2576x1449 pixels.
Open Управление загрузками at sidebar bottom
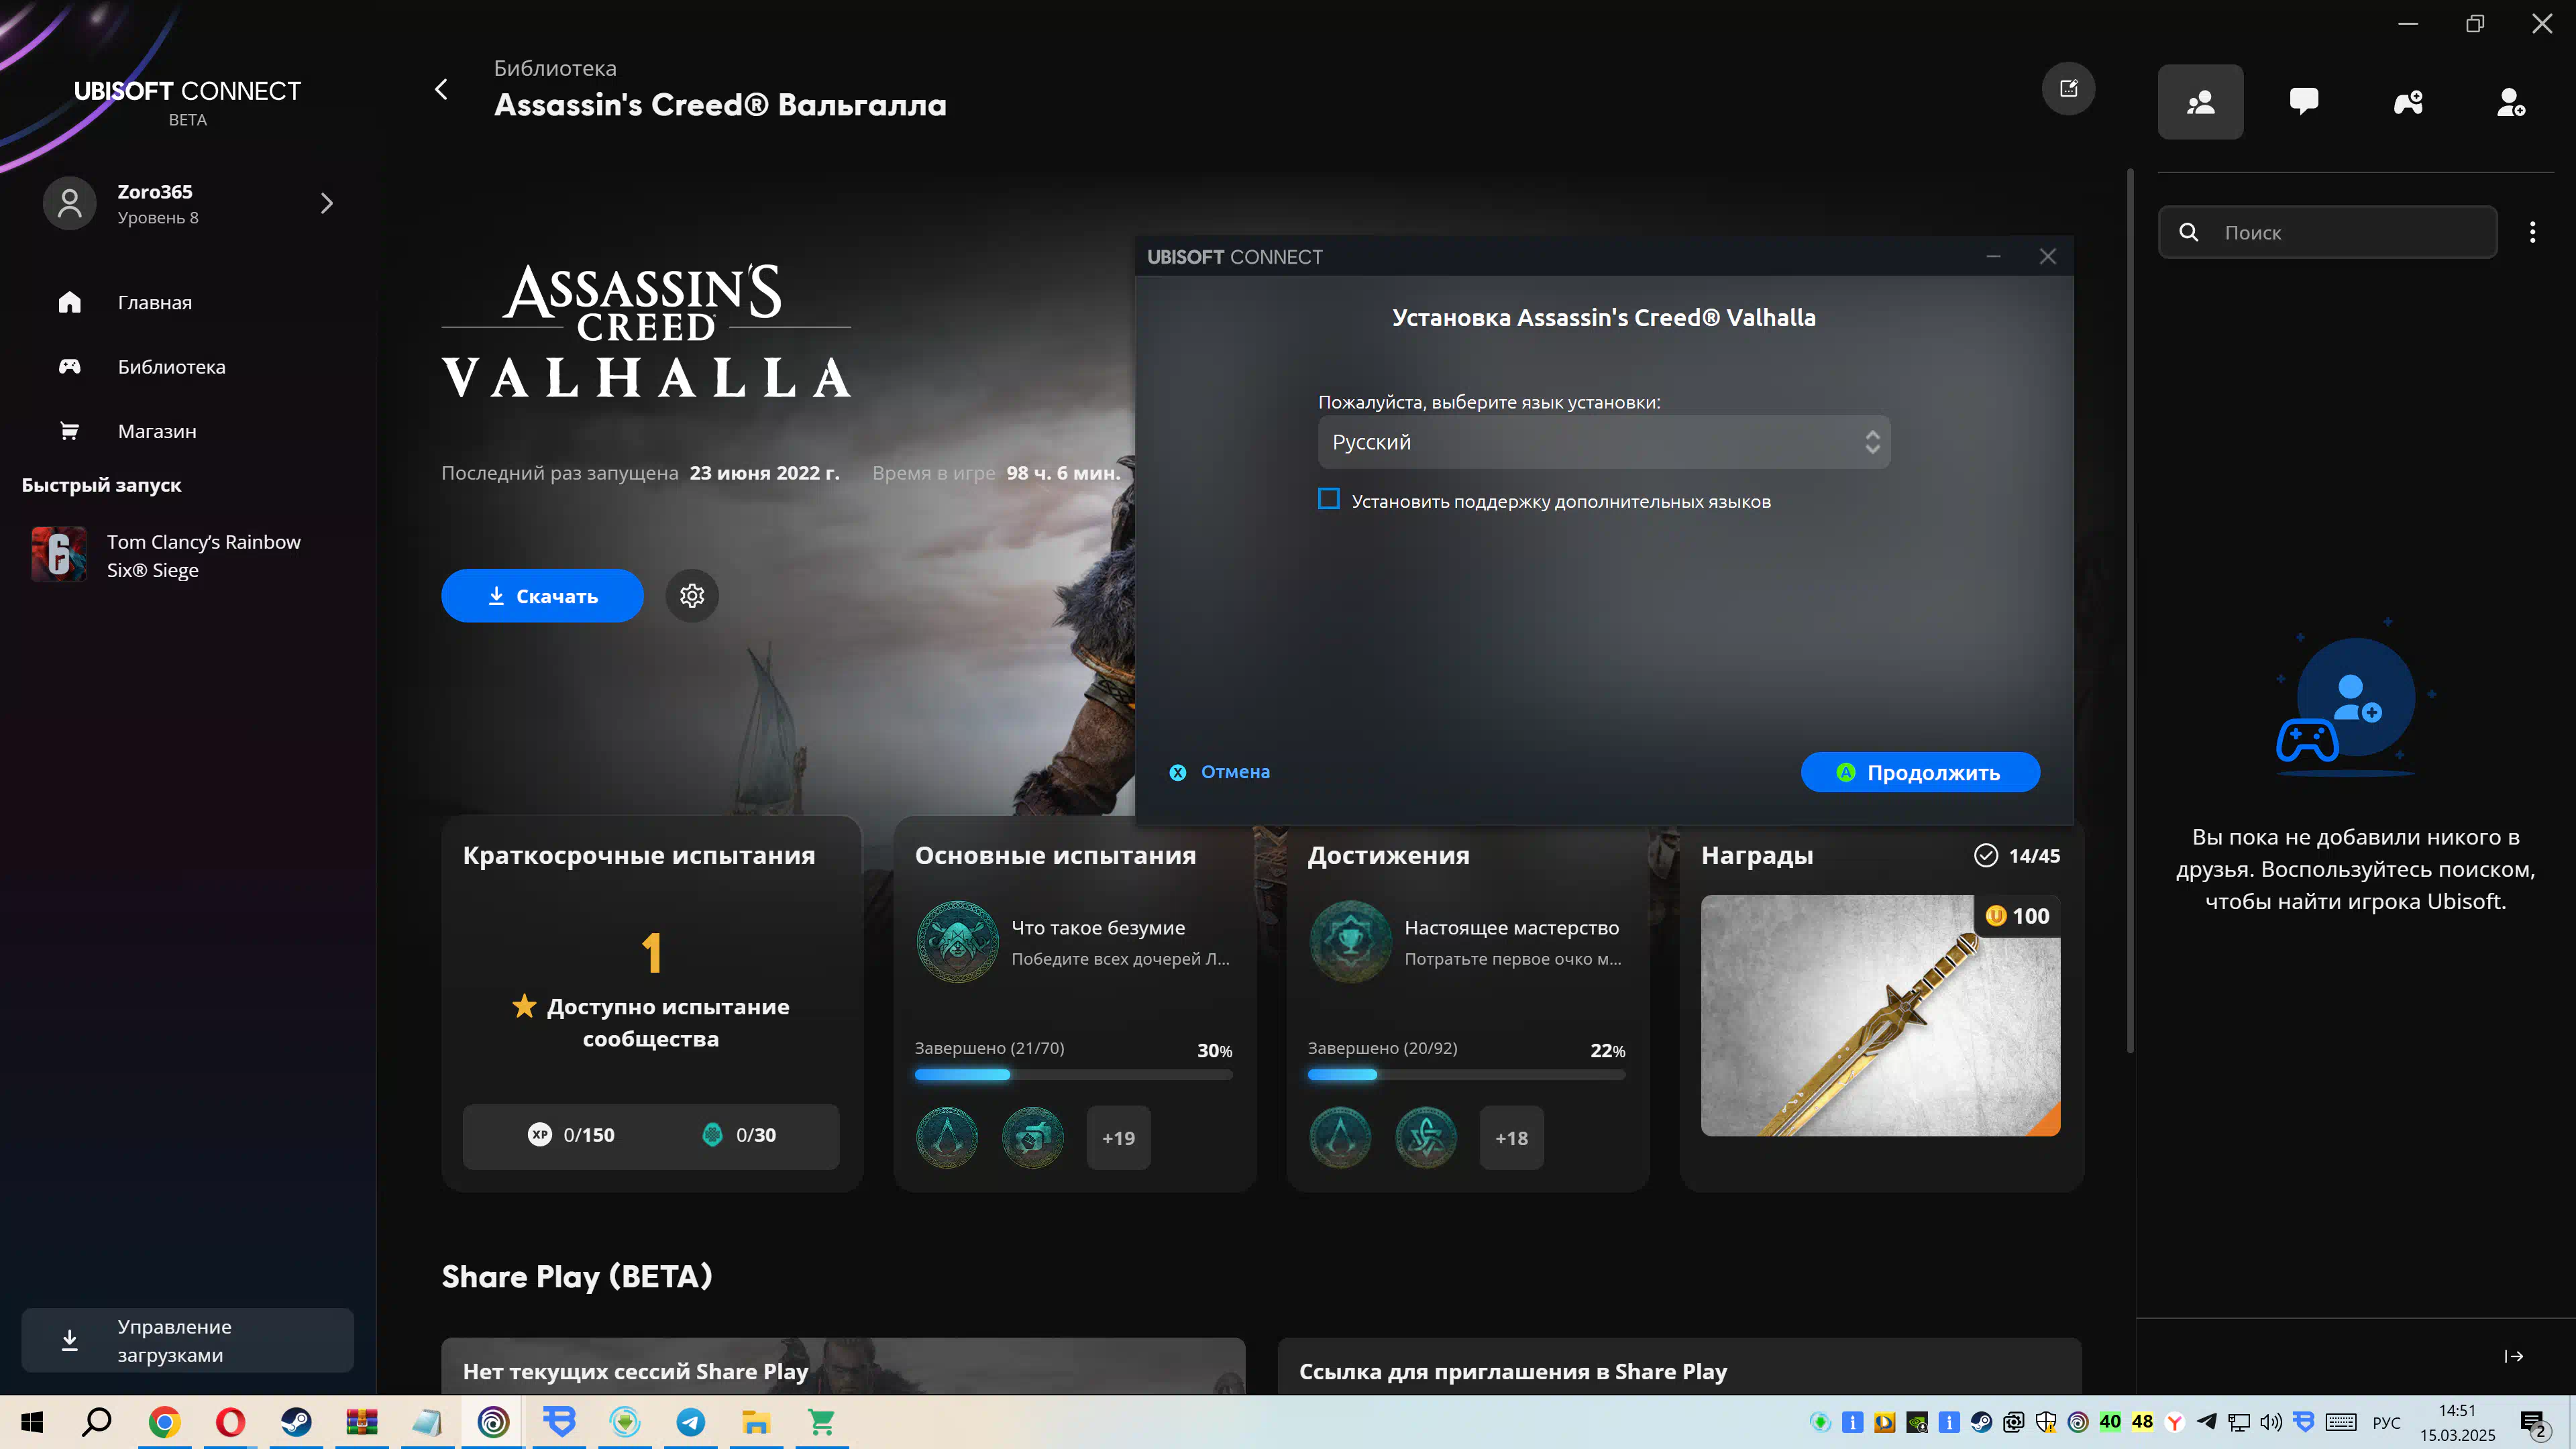pos(188,1340)
